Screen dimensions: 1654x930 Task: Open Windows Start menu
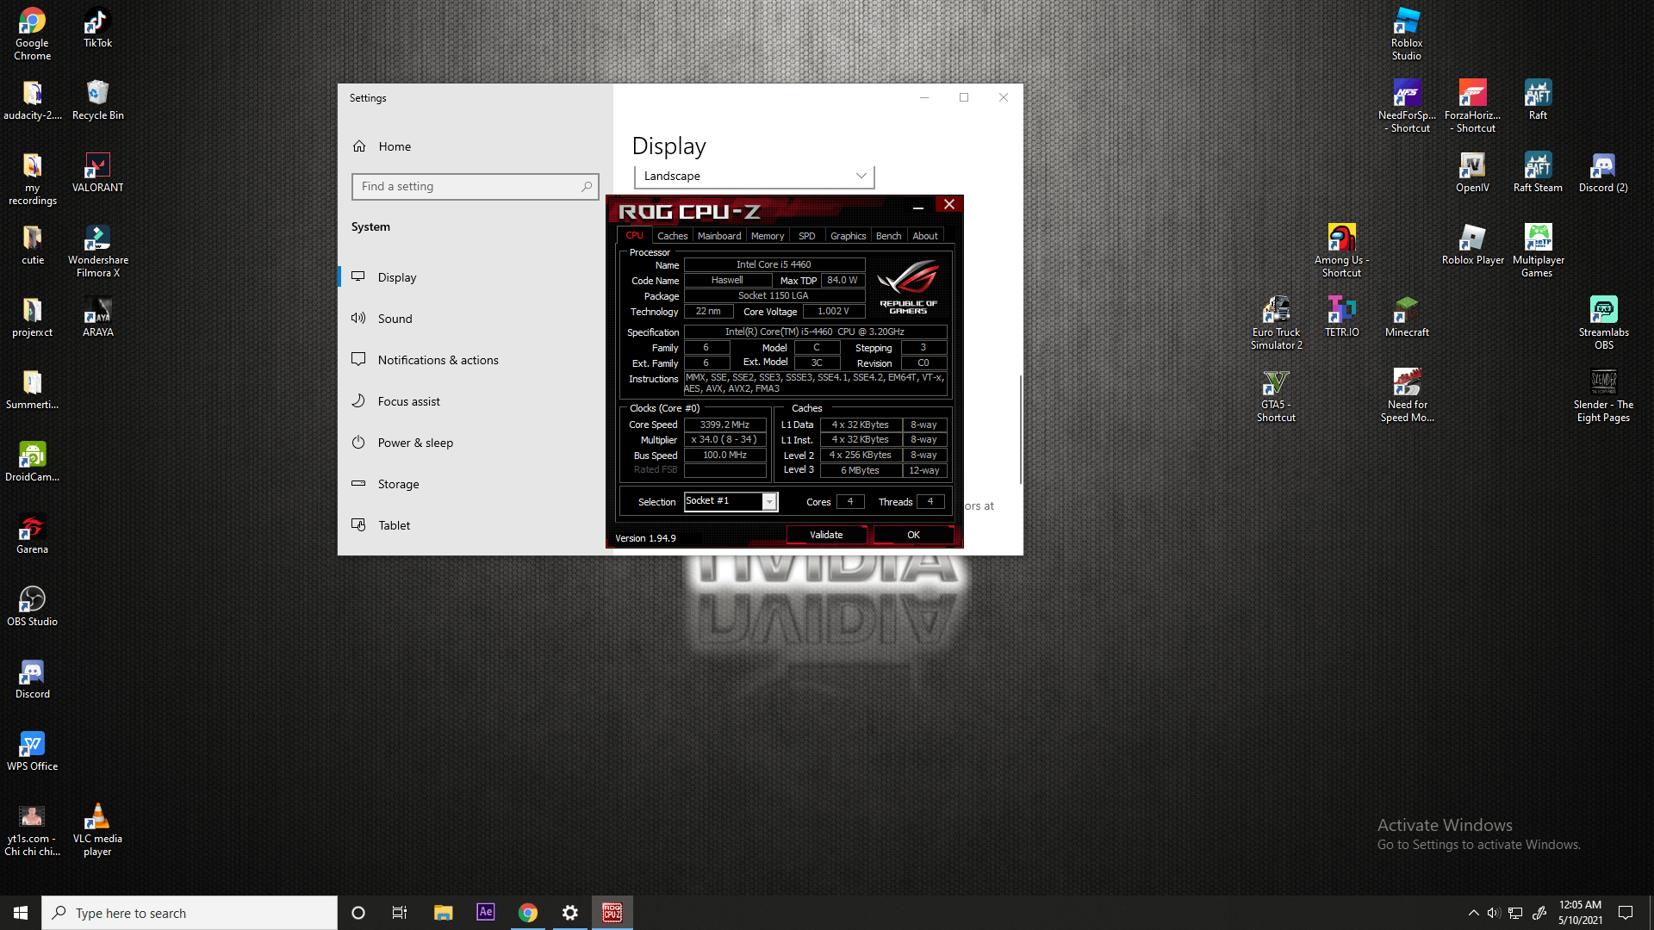pos(21,913)
